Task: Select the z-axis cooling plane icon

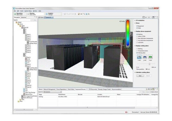Action: coord(150,57)
